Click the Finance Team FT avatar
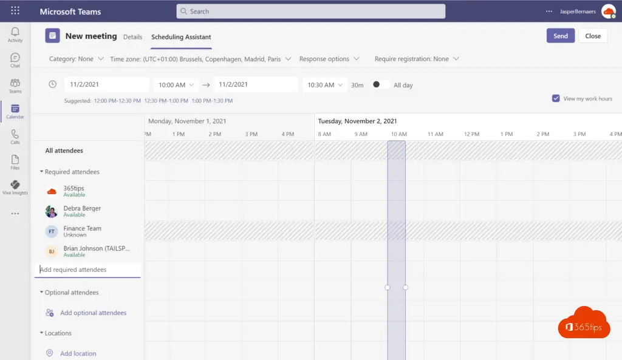Screen dimensions: 622x360 click(52, 231)
